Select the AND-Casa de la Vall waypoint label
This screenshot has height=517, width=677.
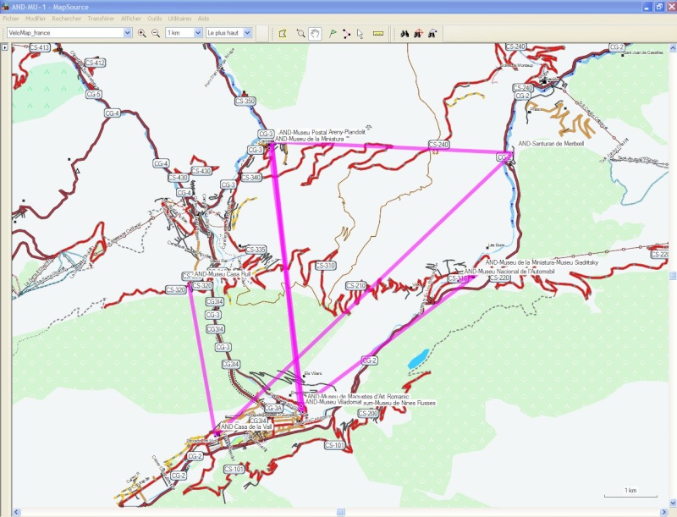point(246,426)
